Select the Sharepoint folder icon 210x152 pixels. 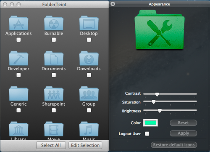click(x=54, y=93)
